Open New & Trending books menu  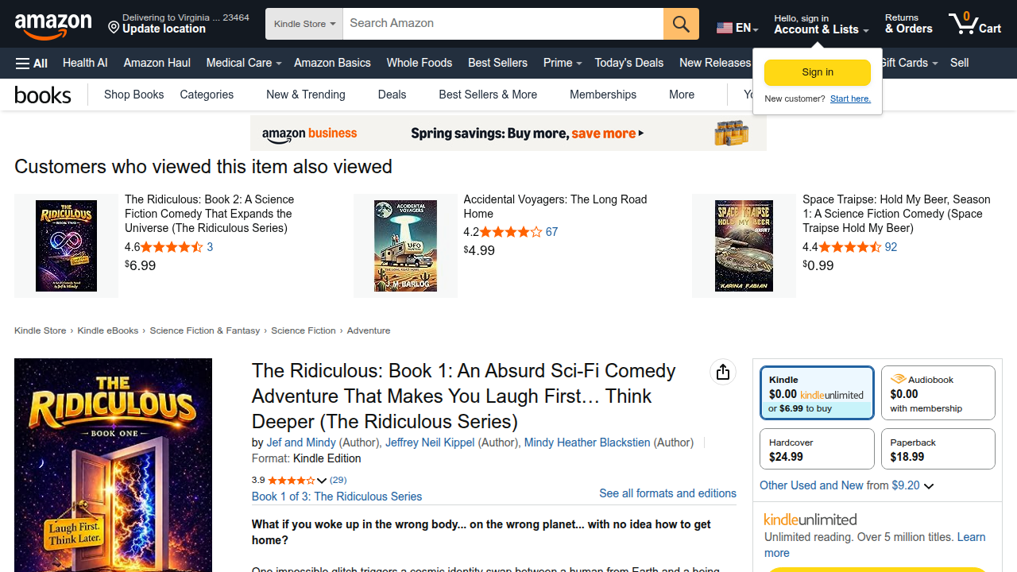point(306,95)
